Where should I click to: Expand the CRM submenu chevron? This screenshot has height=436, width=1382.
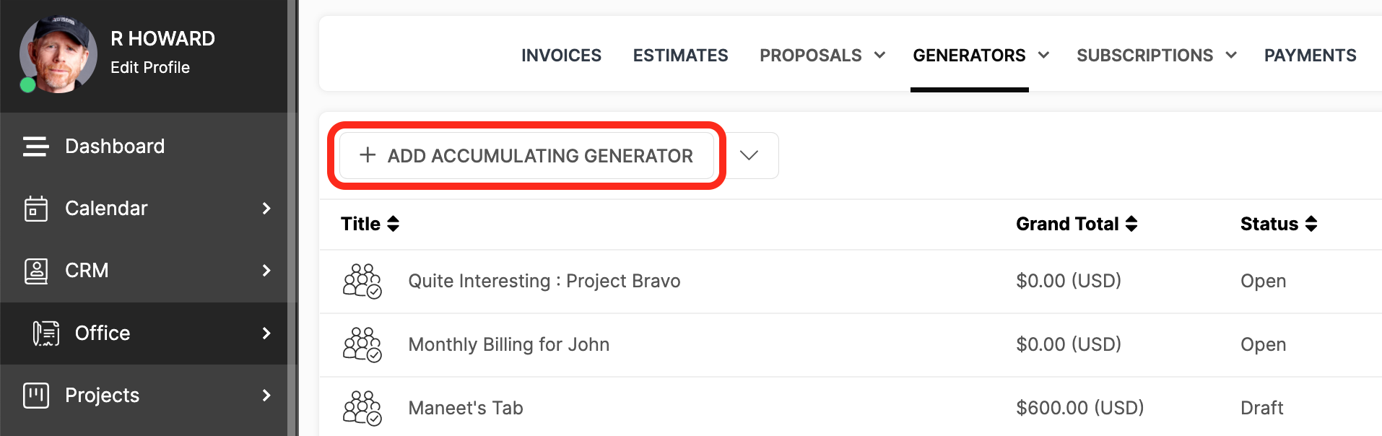click(x=266, y=271)
